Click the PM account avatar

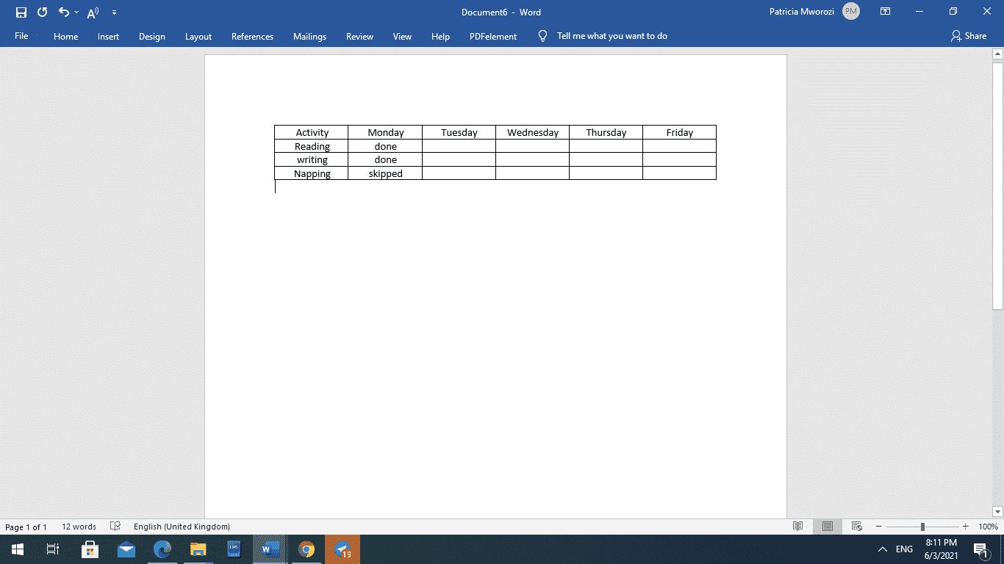pyautogui.click(x=851, y=12)
